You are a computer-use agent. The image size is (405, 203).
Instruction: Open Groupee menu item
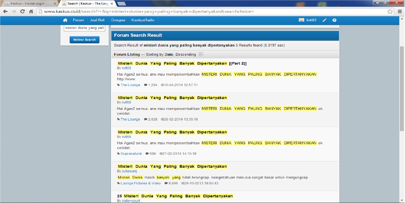tap(118, 20)
